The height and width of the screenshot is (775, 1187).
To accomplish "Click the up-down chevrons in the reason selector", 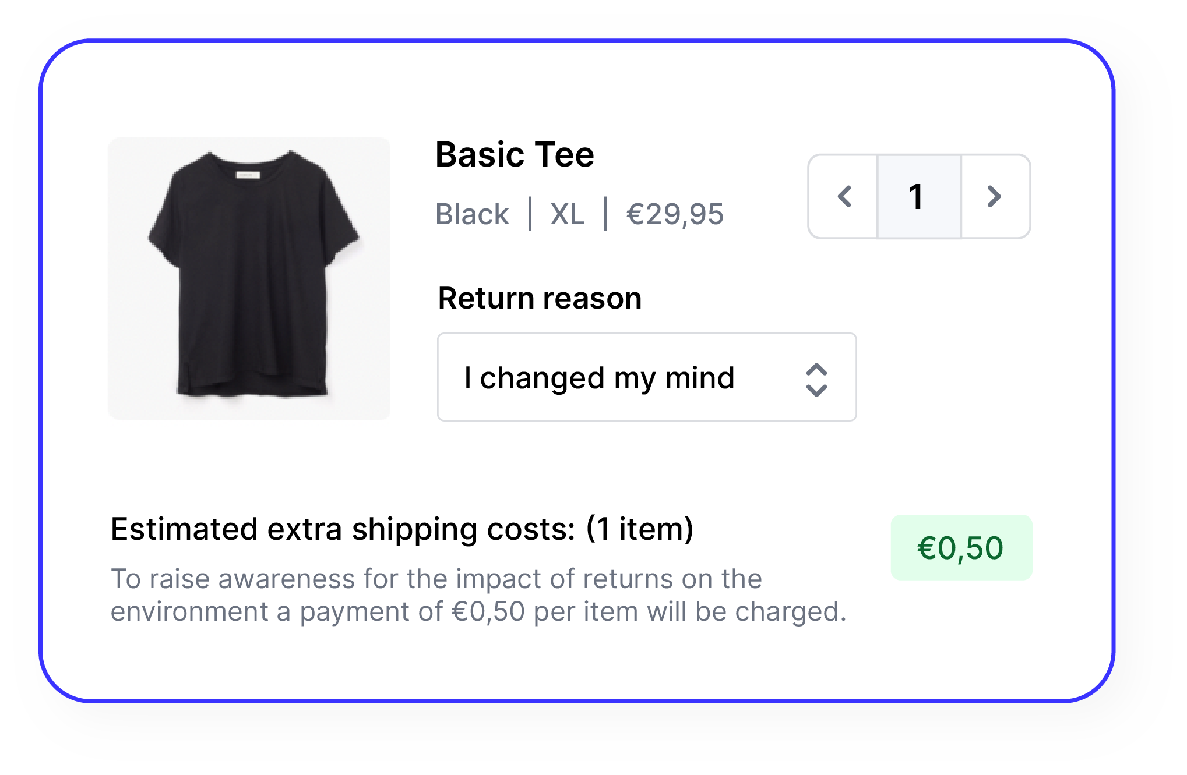I will coord(817,378).
